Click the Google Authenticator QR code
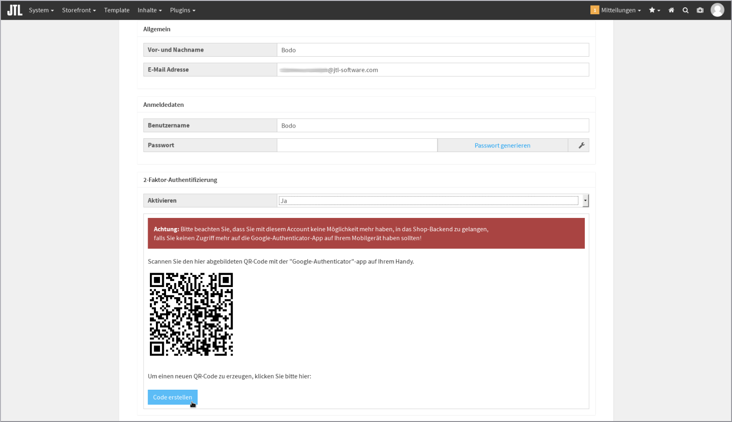 click(191, 314)
